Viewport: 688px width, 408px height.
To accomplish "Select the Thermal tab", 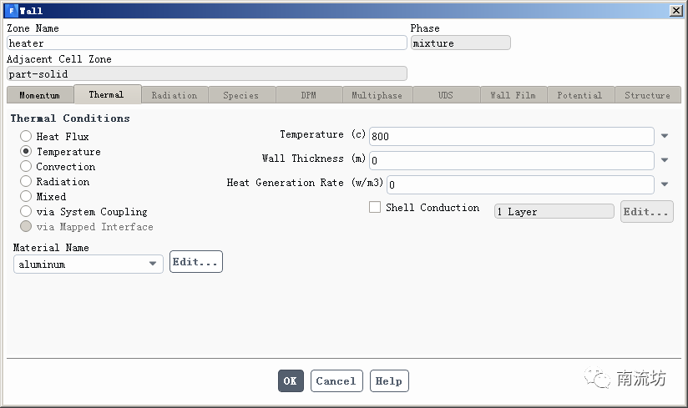I will tap(106, 94).
